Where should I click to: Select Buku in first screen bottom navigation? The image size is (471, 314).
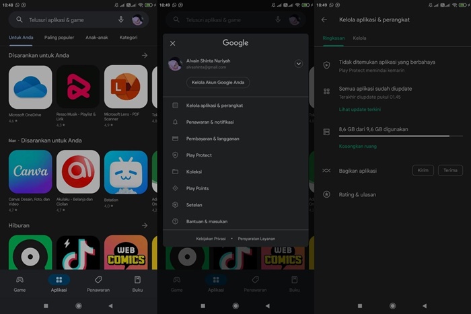[137, 284]
